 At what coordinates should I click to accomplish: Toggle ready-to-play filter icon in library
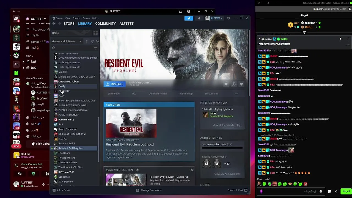click(97, 41)
